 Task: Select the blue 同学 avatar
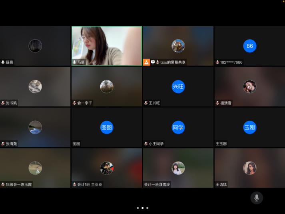tap(178, 127)
